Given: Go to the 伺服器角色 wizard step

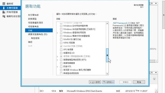Looking at the screenshot, I should point(33,27).
